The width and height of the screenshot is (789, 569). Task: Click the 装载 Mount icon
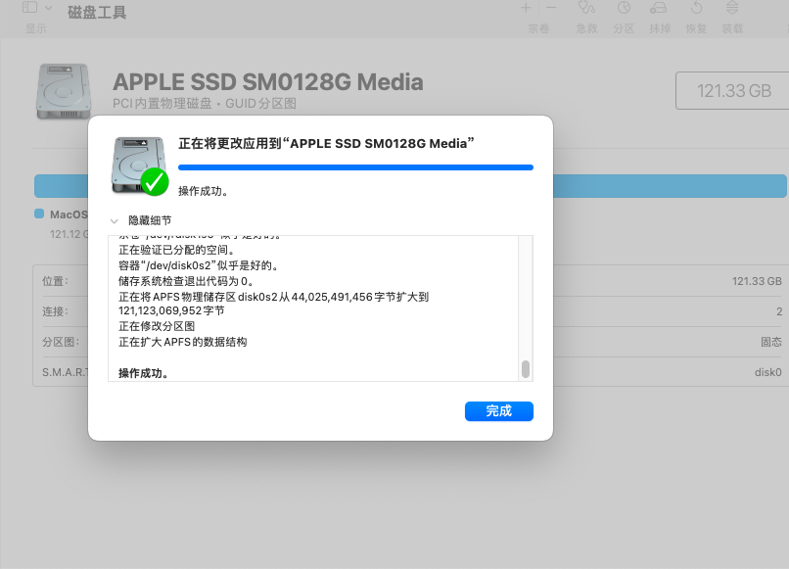click(732, 8)
